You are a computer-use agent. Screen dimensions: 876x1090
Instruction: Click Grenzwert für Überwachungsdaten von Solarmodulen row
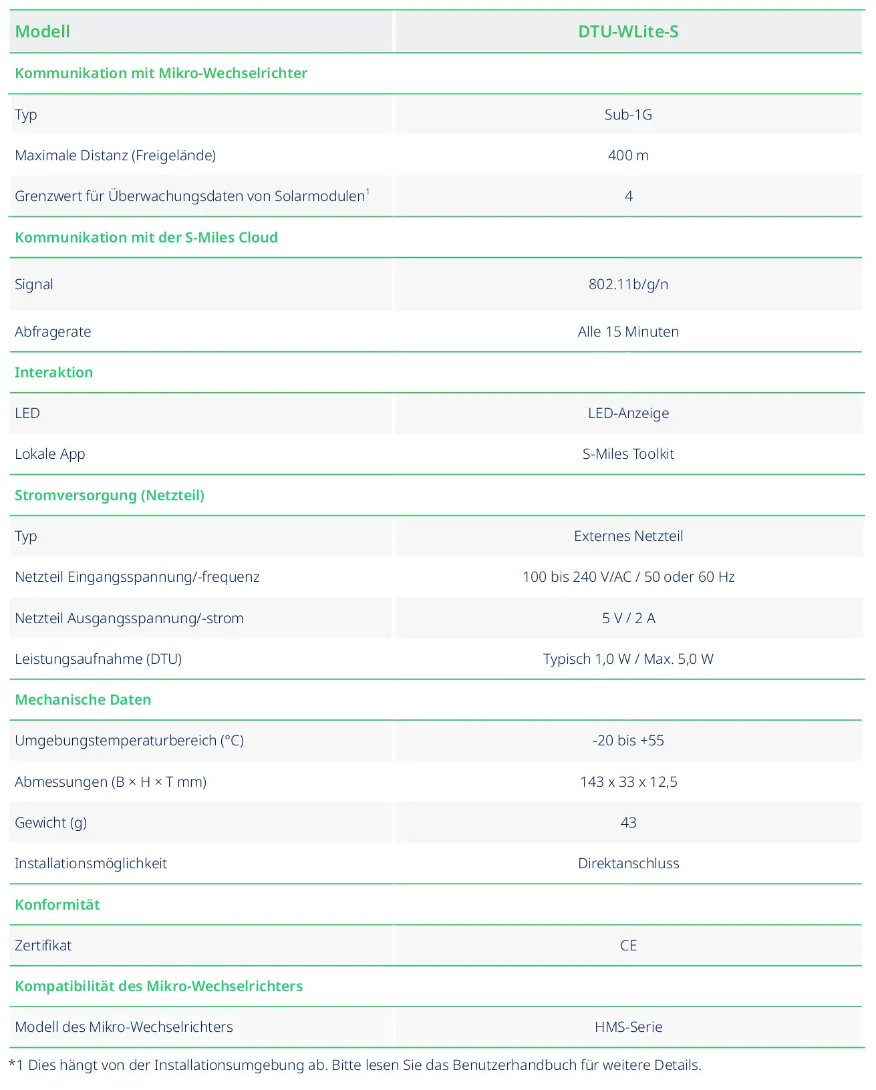coord(436,196)
